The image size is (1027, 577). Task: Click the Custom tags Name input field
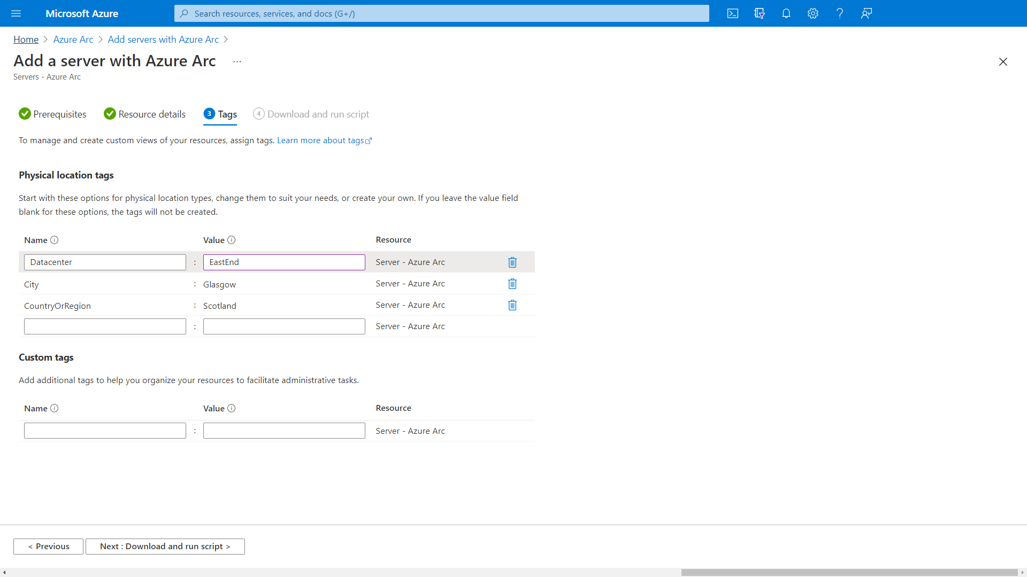coord(105,431)
